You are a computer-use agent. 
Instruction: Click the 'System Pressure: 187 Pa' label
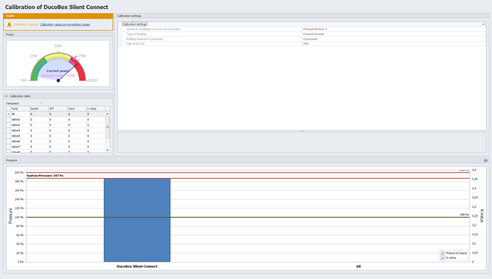pyautogui.click(x=45, y=176)
